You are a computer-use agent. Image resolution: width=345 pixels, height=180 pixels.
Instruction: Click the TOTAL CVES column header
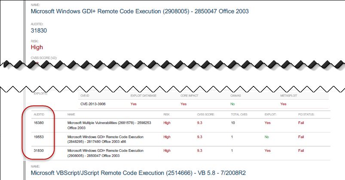click(239, 115)
